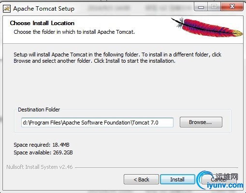Click the Choose the folder subtitle text
Screen dimensions: 246x193
pyautogui.click(x=74, y=32)
